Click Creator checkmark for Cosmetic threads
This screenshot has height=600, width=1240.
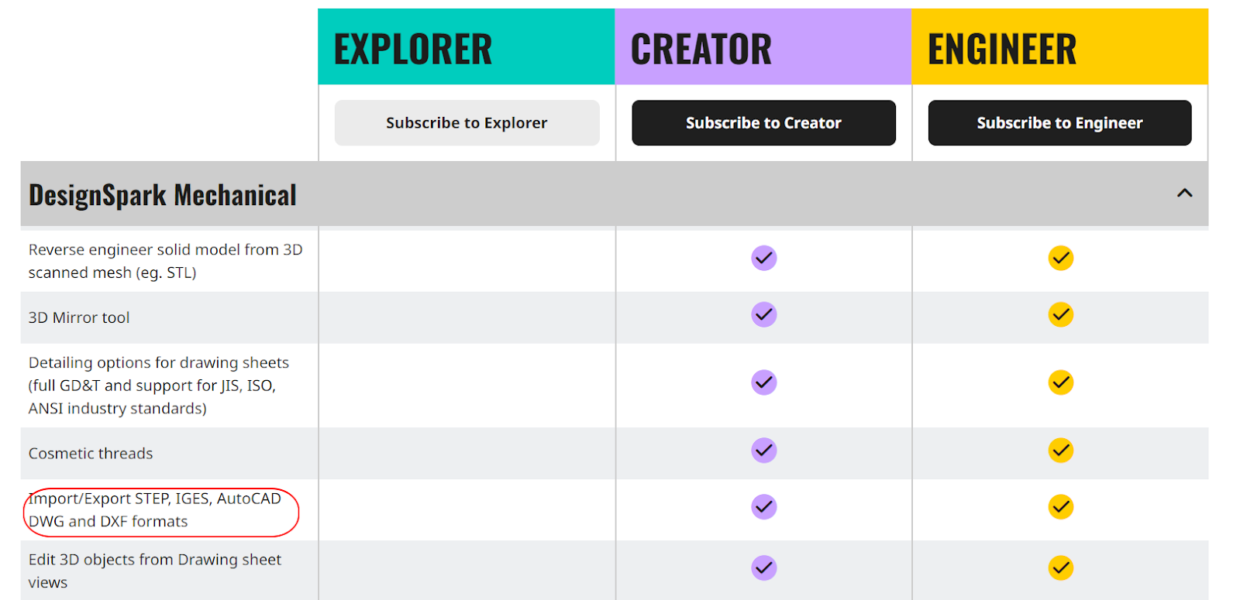(763, 450)
